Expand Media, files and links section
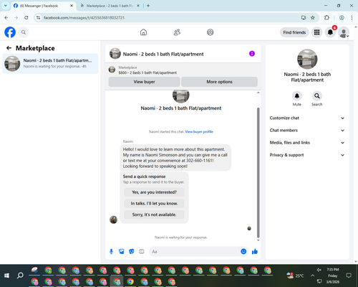358x287 pixels. [307, 143]
